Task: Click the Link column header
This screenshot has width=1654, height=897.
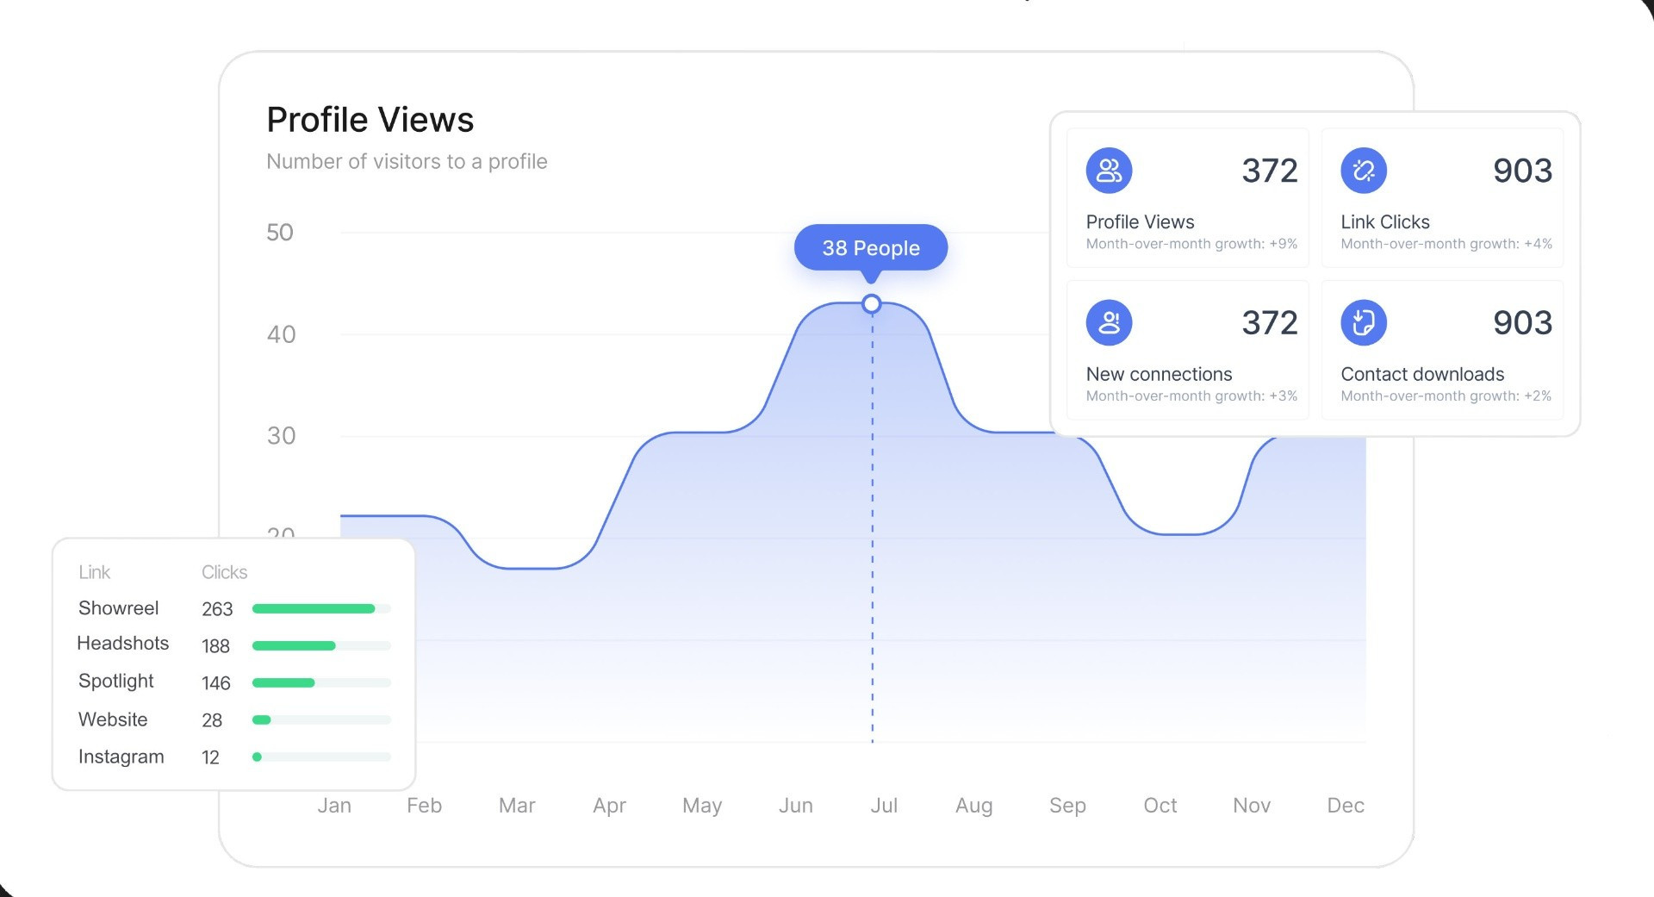Action: coord(94,572)
